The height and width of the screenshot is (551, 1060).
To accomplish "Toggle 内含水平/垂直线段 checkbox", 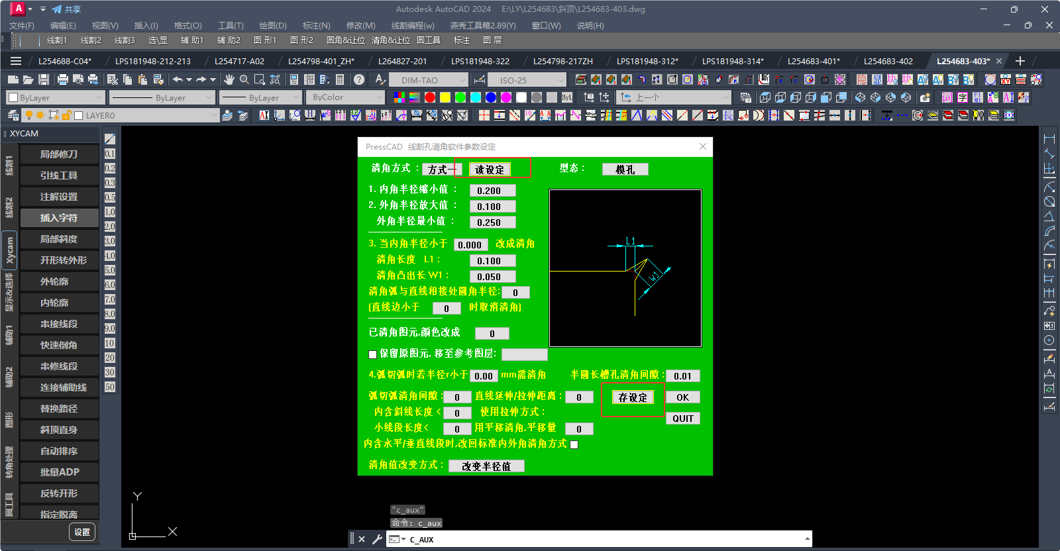I will (574, 444).
